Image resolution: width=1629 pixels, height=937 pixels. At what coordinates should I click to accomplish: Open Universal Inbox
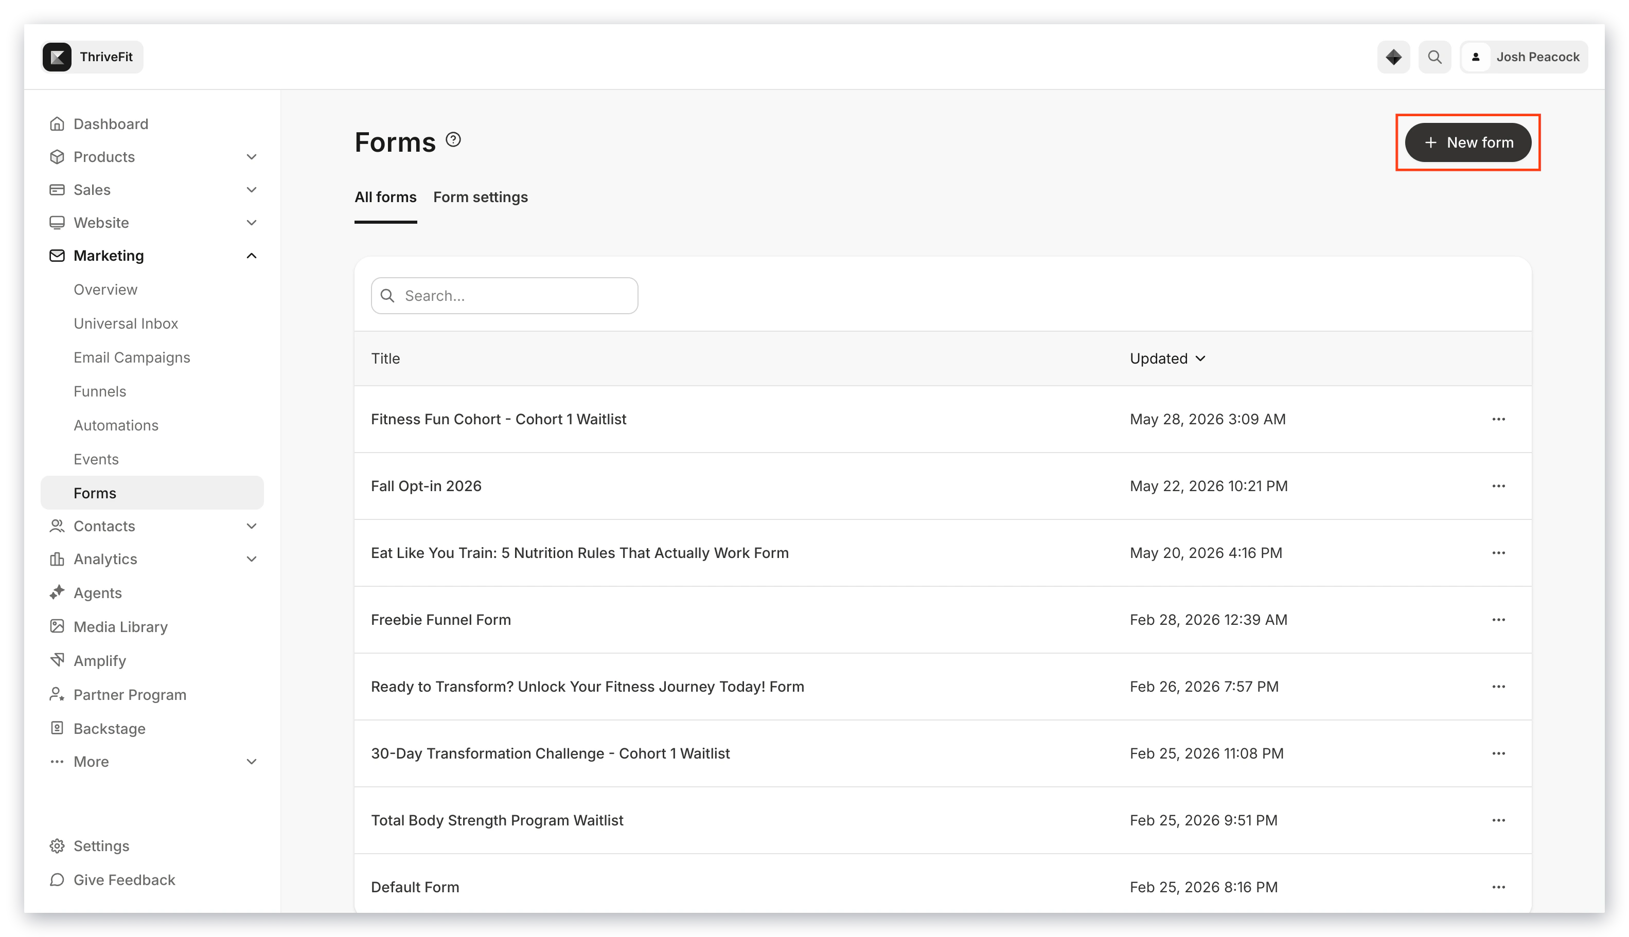[x=126, y=323]
